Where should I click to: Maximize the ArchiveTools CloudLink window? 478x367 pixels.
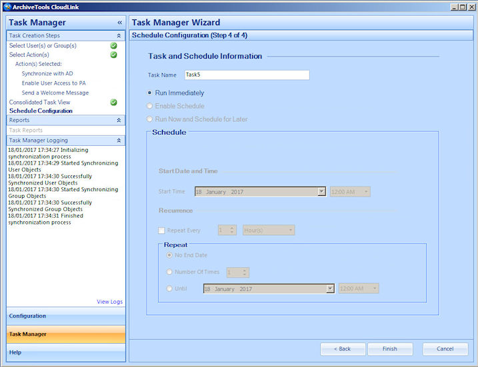click(463, 7)
